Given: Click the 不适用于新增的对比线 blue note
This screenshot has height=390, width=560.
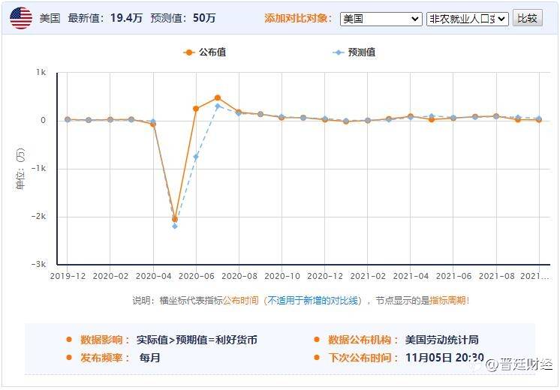Looking at the screenshot, I should pyautogui.click(x=313, y=301).
